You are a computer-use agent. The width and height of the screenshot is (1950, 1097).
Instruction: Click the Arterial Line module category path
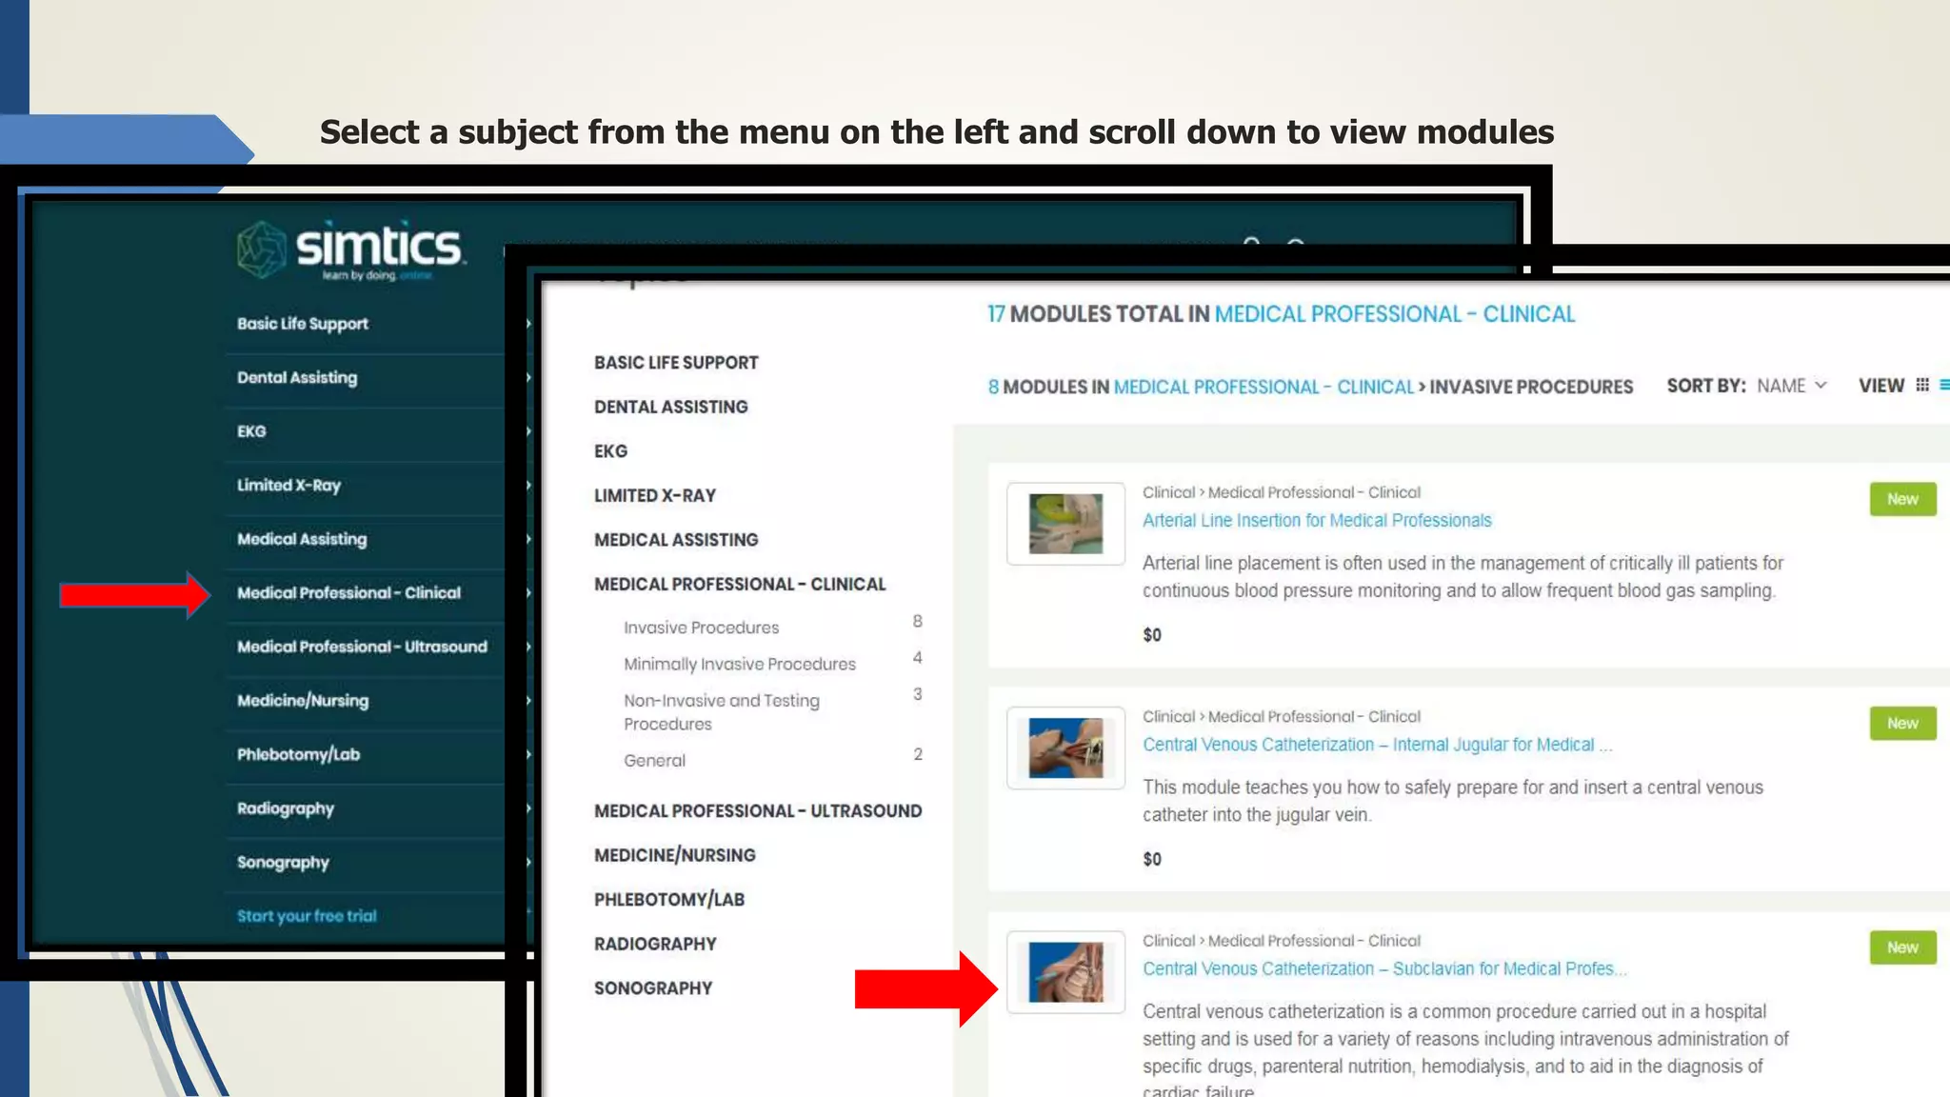(x=1281, y=492)
